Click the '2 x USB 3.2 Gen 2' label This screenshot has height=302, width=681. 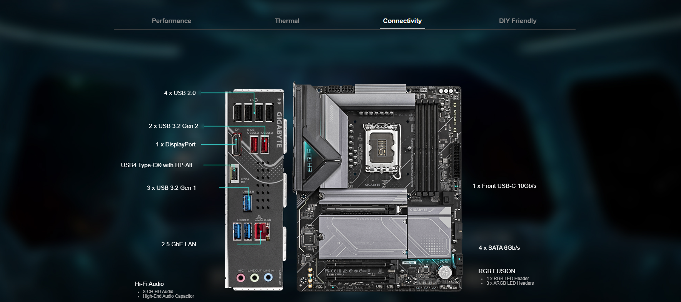click(x=174, y=126)
